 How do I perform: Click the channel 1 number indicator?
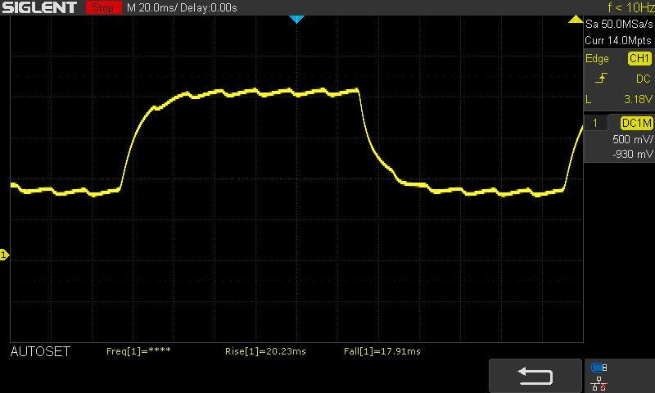tap(595, 123)
